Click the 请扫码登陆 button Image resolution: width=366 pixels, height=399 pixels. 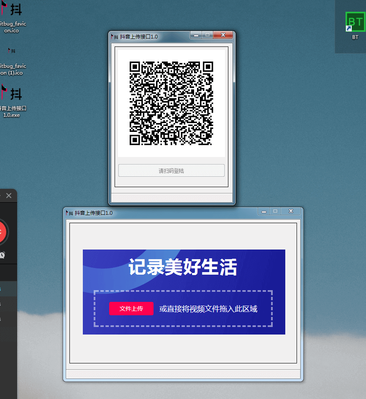pyautogui.click(x=171, y=171)
